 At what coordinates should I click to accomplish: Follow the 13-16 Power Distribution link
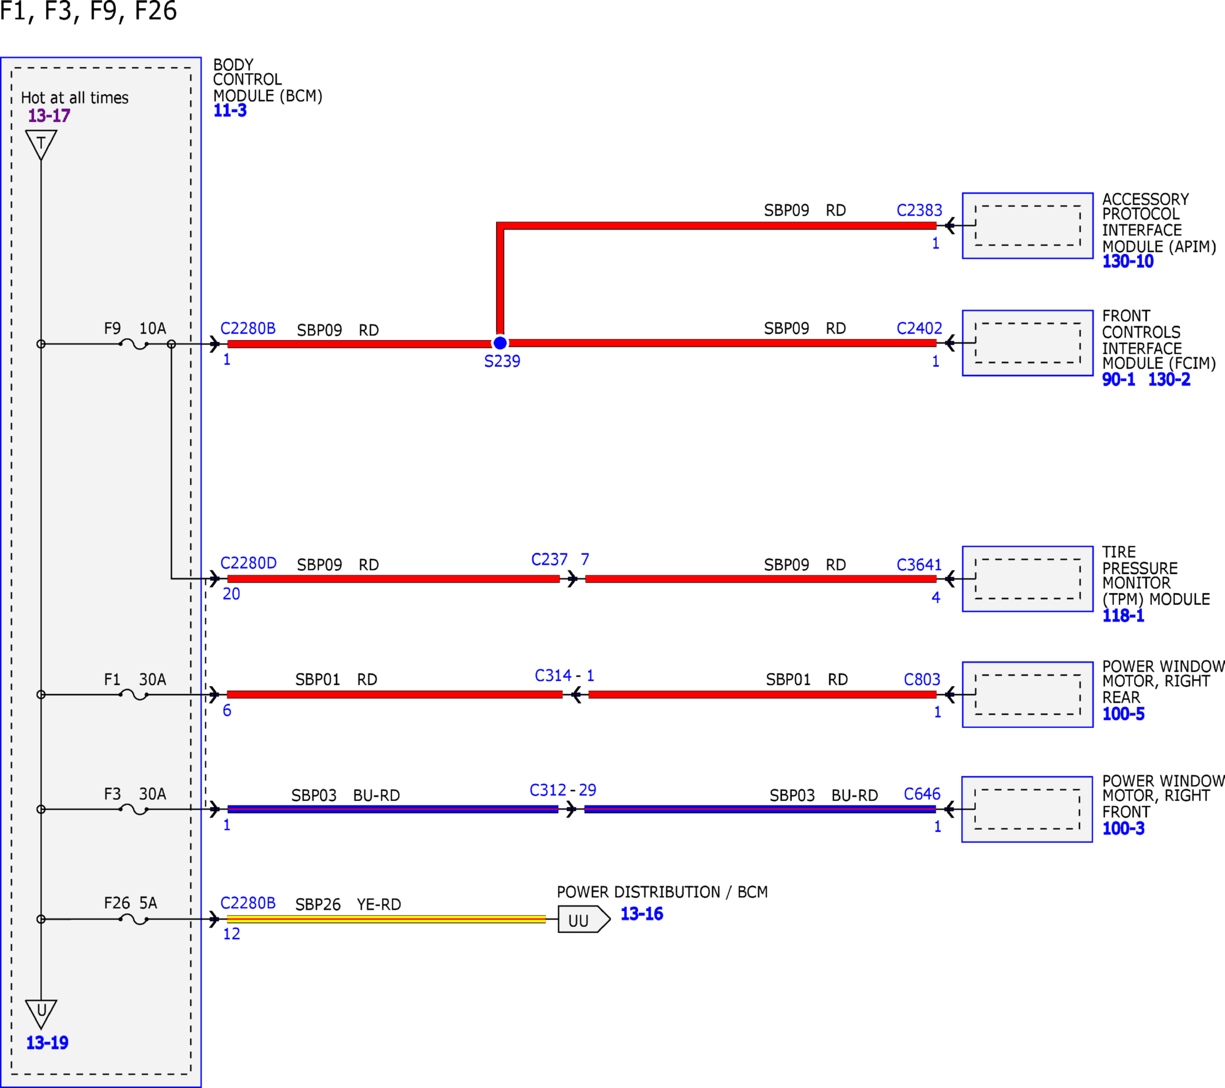pos(642,914)
